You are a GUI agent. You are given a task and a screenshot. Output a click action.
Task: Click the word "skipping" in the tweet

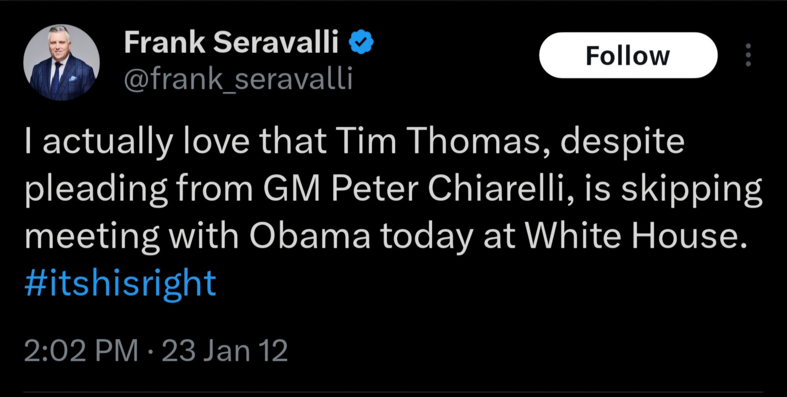point(691,190)
